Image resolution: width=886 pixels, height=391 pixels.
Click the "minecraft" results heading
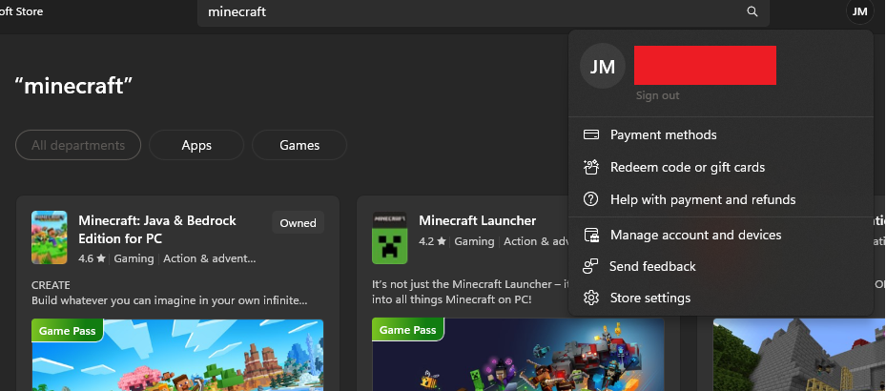[73, 86]
